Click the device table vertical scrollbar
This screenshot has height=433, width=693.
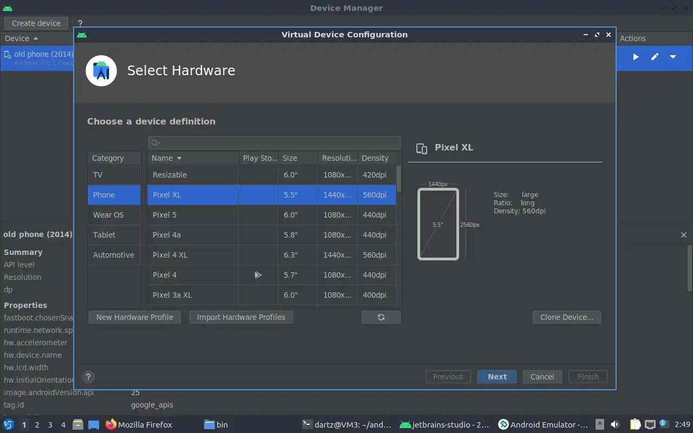pyautogui.click(x=399, y=179)
